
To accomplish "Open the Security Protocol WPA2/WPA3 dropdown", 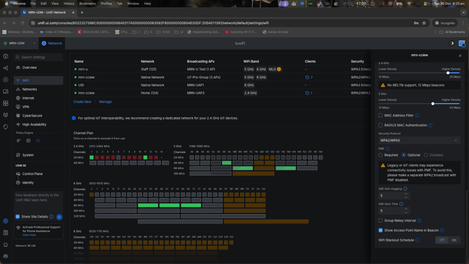I will [x=419, y=140].
